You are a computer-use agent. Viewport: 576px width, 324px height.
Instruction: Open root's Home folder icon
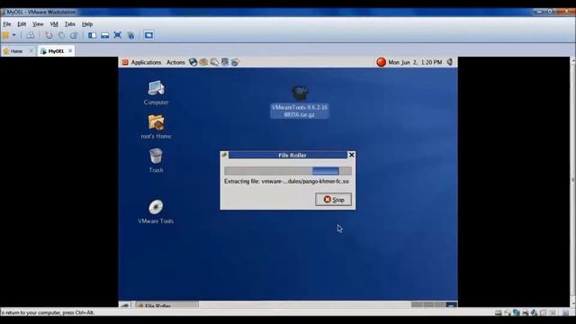(x=156, y=127)
